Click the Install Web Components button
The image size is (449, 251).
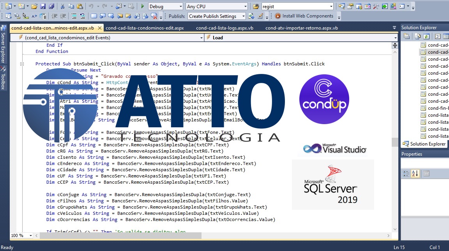305,16
